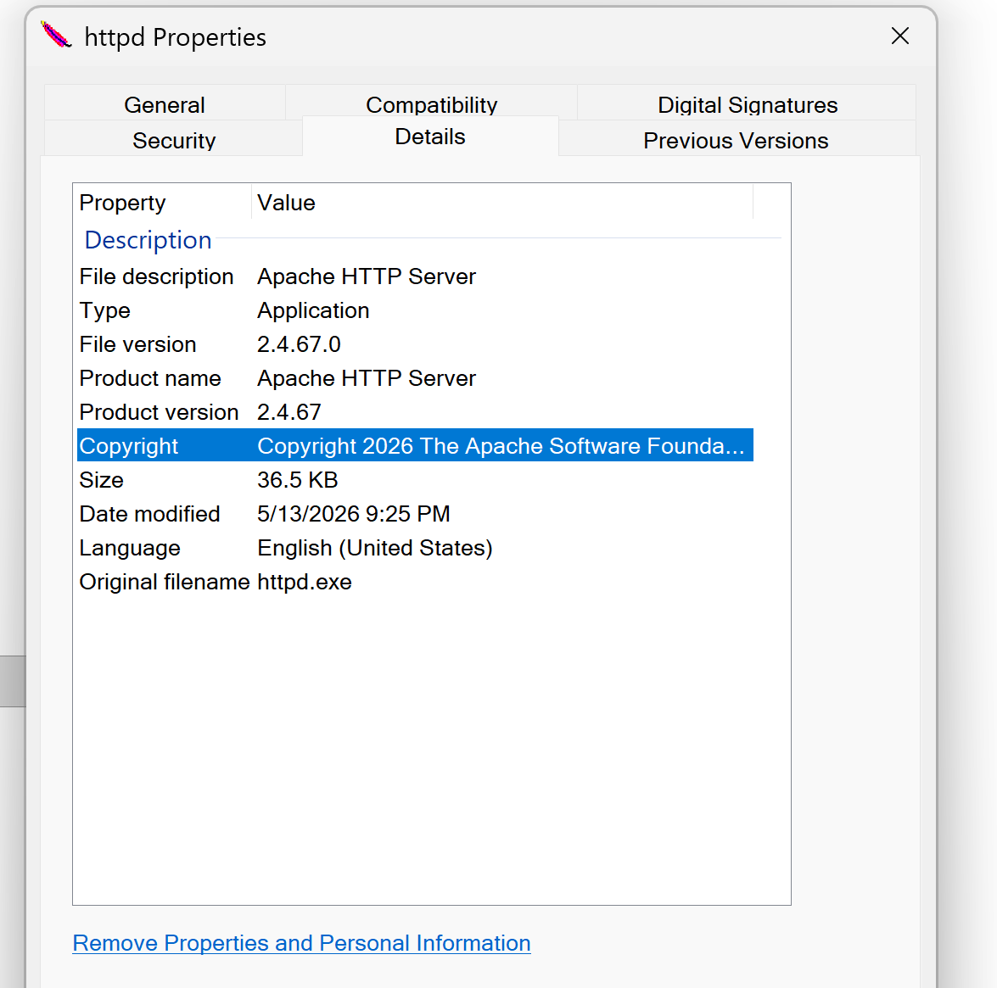The image size is (997, 988).
Task: Switch to the General tab
Action: tap(165, 104)
